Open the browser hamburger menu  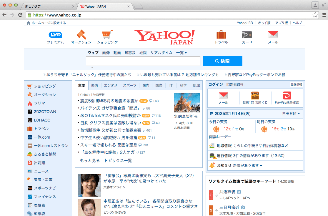(324, 15)
